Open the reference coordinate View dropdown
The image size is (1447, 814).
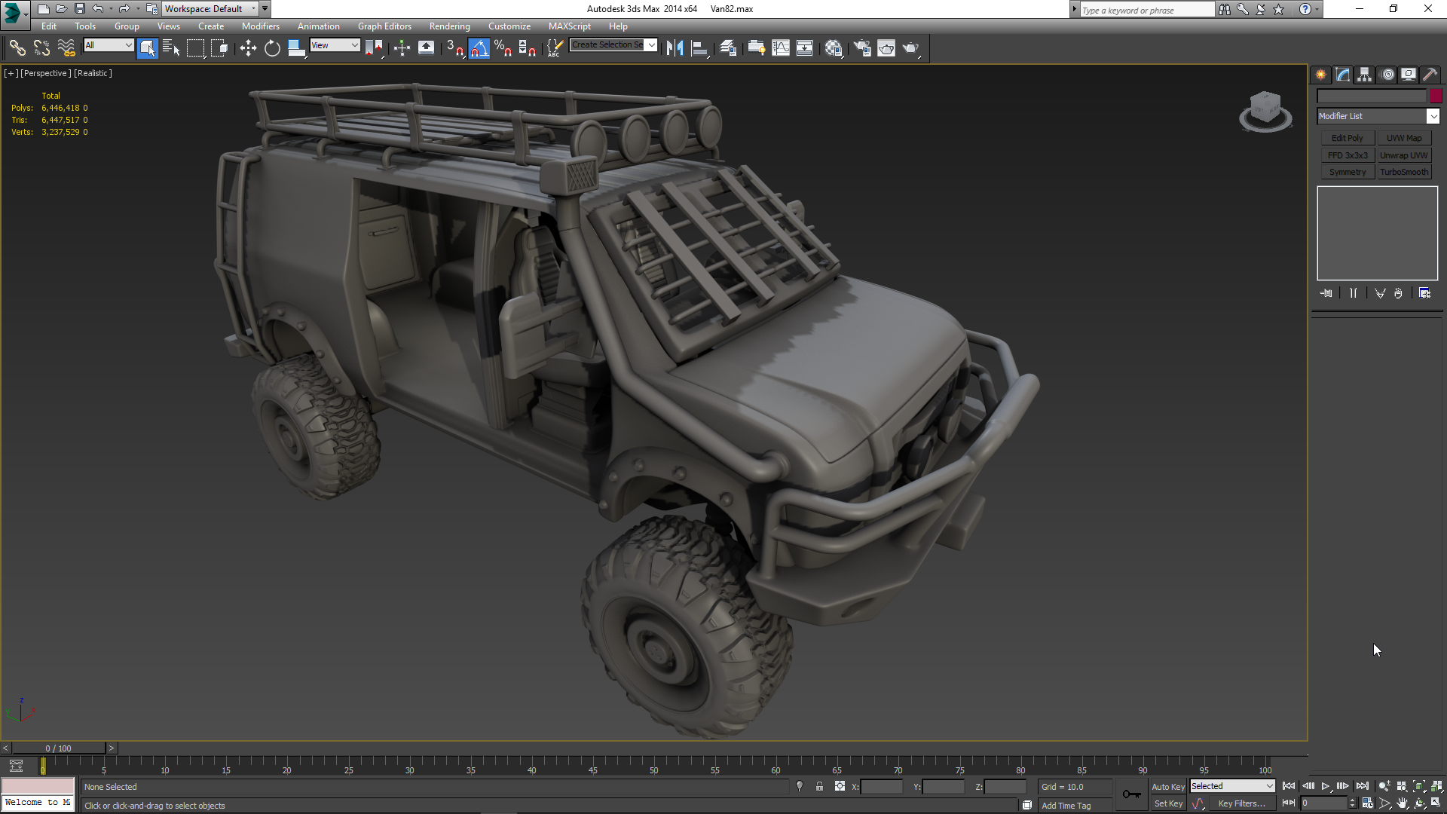[335, 45]
